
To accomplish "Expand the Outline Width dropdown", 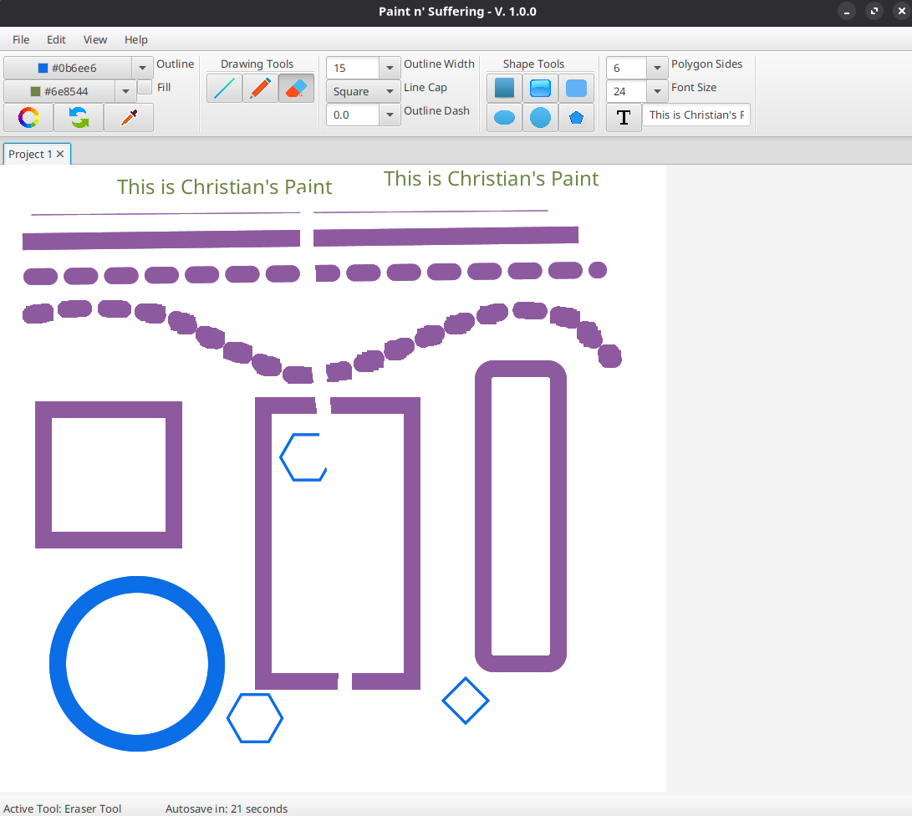I will coord(390,68).
